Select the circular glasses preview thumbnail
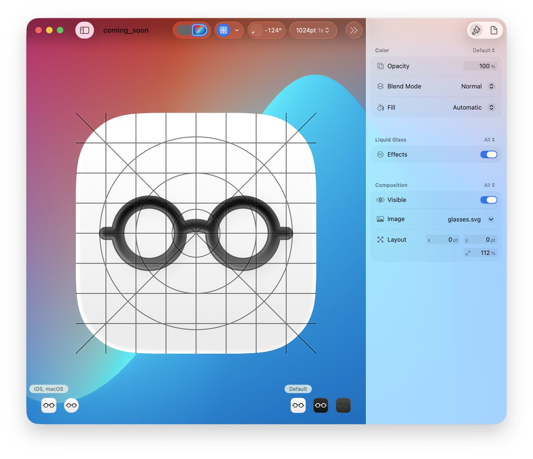 coord(72,405)
